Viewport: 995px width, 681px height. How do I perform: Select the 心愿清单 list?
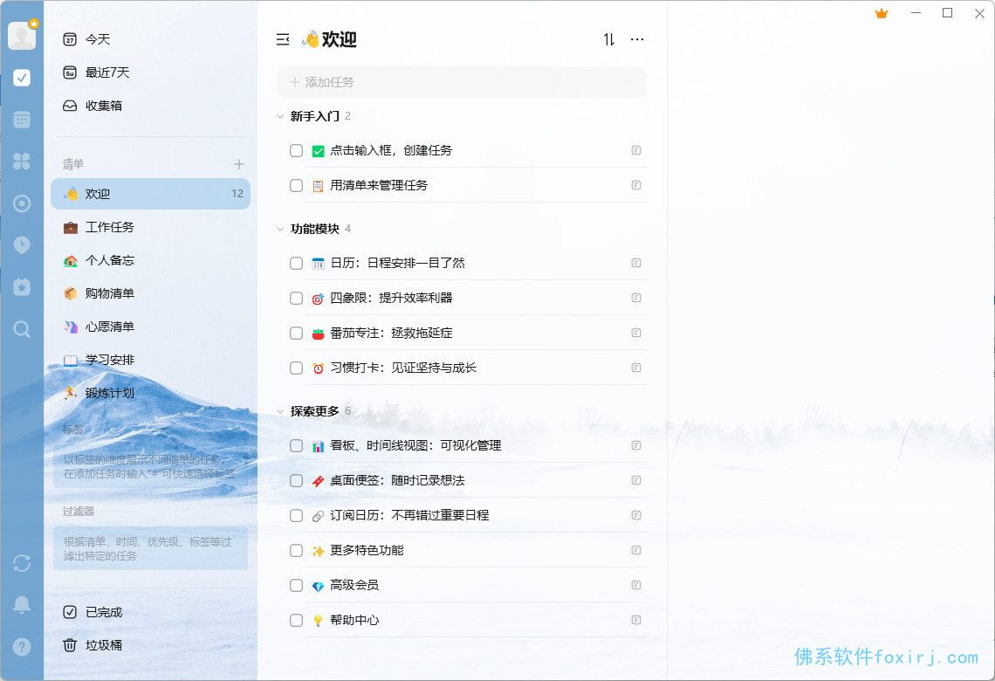pyautogui.click(x=150, y=327)
